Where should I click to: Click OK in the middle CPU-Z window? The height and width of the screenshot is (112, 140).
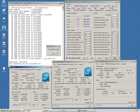[x=90, y=106]
